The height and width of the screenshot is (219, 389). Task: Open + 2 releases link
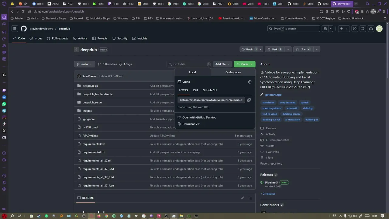click(x=268, y=194)
